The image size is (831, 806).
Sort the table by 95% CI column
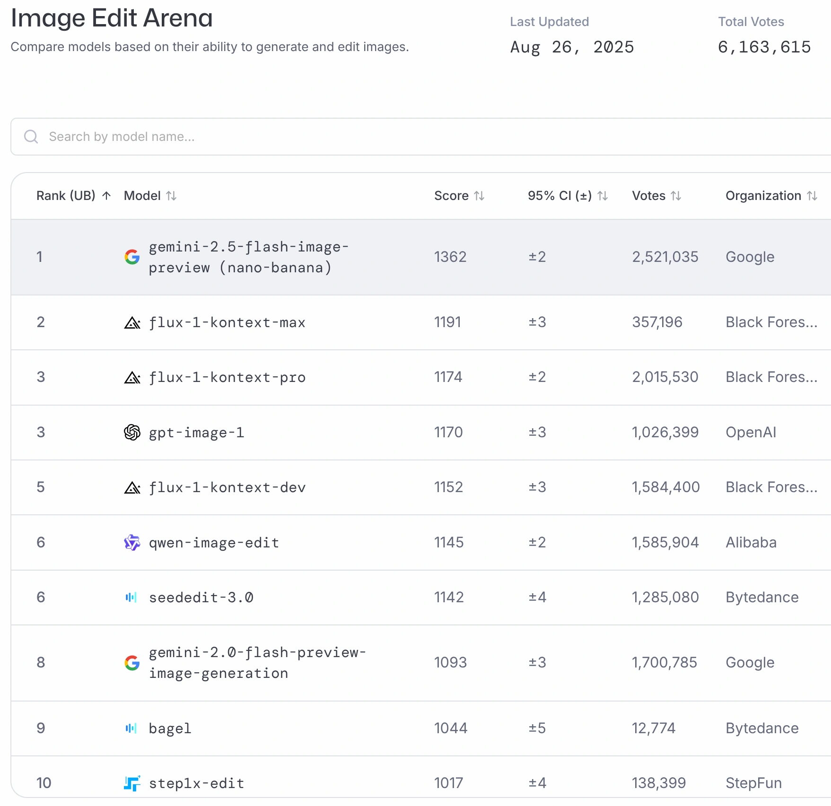point(602,195)
